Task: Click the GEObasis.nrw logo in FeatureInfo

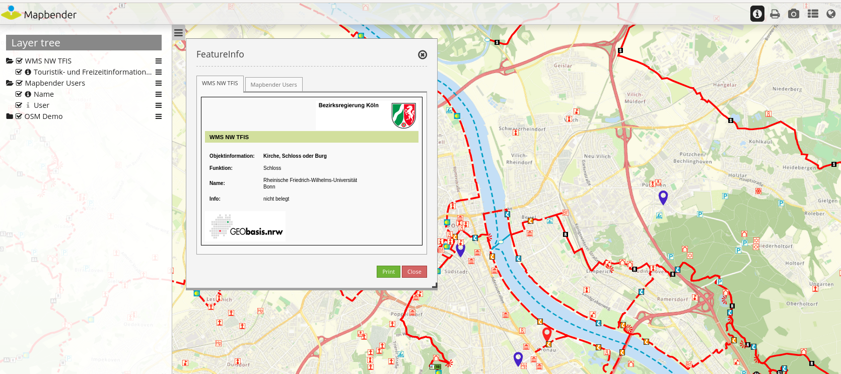Action: [246, 226]
